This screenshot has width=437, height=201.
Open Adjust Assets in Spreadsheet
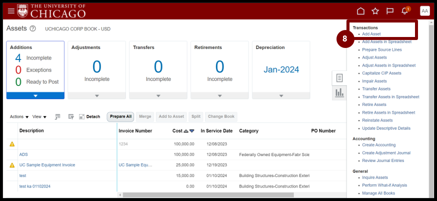tap(389, 65)
